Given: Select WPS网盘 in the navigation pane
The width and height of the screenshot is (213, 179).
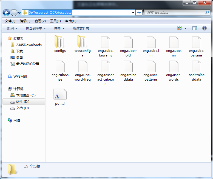Looking at the screenshot, I should pyautogui.click(x=17, y=76).
